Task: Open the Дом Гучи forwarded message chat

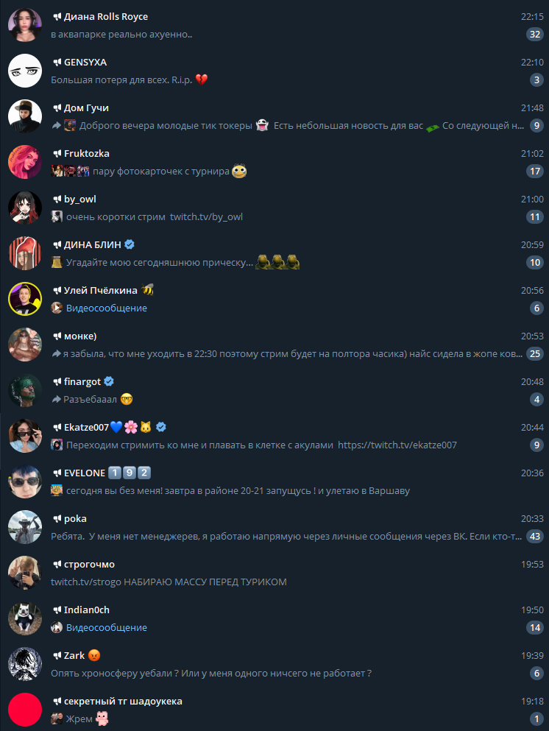Action: coord(274,116)
